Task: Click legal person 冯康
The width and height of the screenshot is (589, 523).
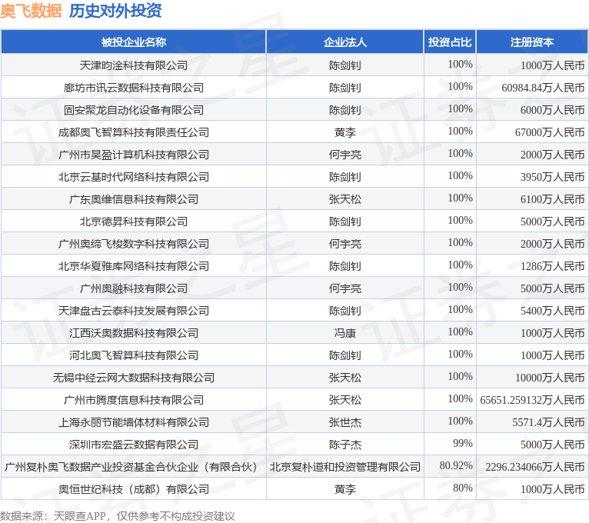Action: 344,333
